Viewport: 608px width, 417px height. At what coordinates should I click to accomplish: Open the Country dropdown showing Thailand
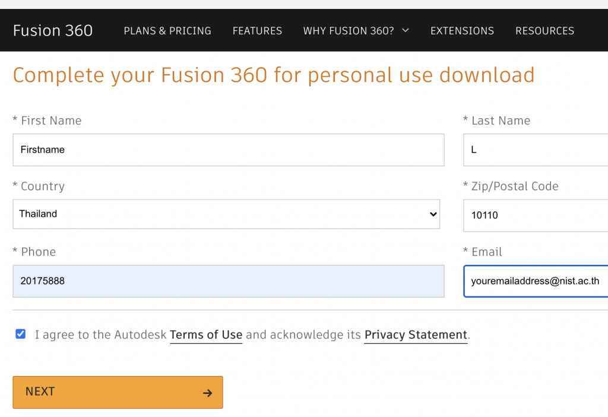(226, 214)
